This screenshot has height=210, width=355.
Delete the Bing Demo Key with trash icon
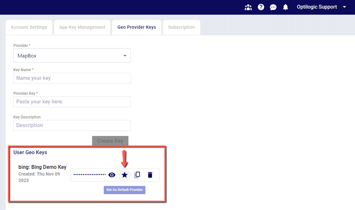pyautogui.click(x=150, y=175)
